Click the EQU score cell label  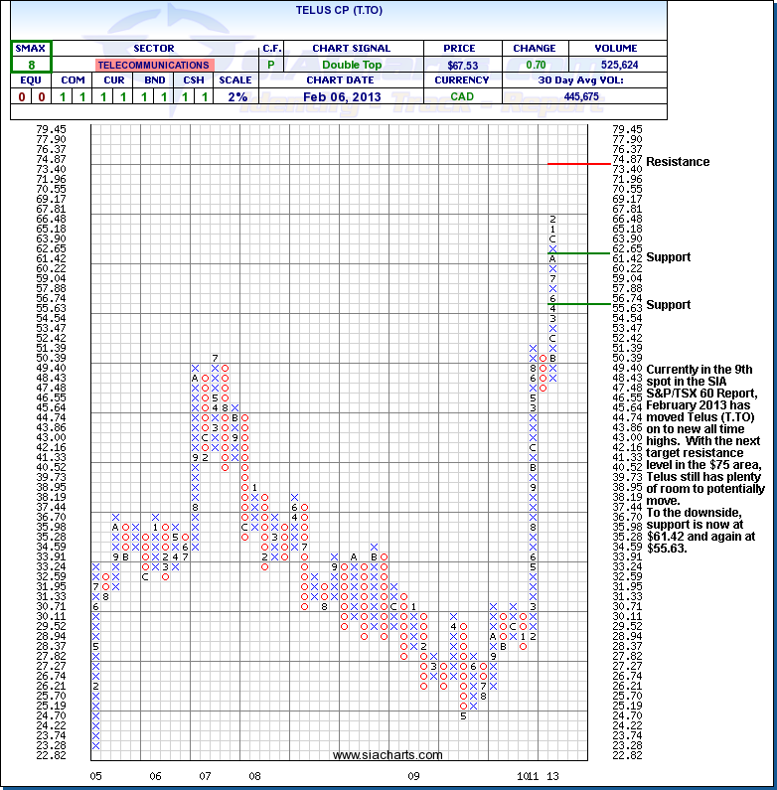click(31, 80)
